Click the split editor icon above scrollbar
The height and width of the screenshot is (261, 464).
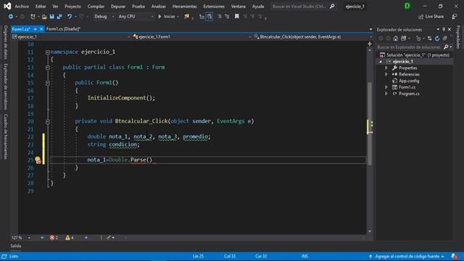(x=370, y=43)
